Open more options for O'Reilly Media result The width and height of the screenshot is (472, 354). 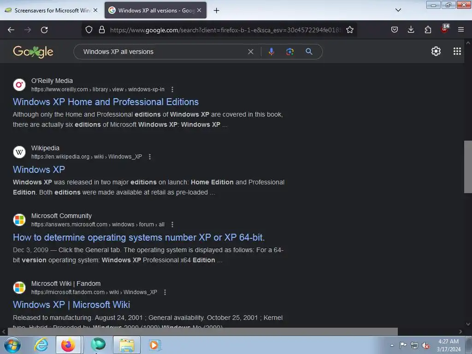(172, 89)
